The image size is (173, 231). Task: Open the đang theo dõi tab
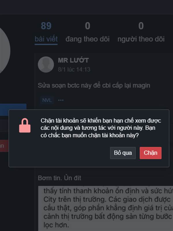[x=88, y=39]
